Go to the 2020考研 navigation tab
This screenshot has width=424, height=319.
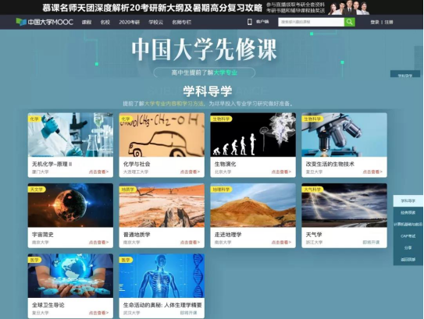pyautogui.click(x=130, y=22)
